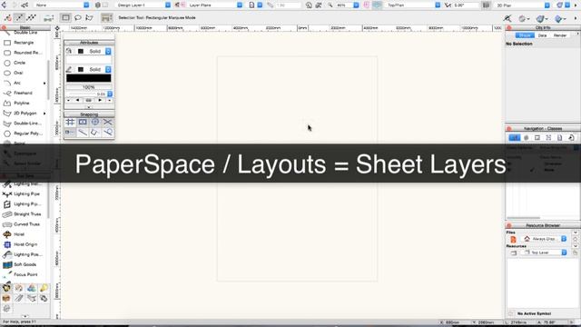Click the resource file icon in Resource Browser
The width and height of the screenshot is (581, 327).
[513, 240]
